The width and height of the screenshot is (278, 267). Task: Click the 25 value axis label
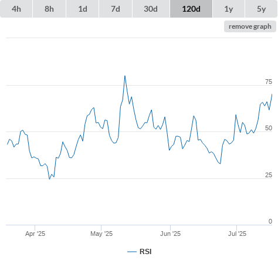tap(269, 175)
